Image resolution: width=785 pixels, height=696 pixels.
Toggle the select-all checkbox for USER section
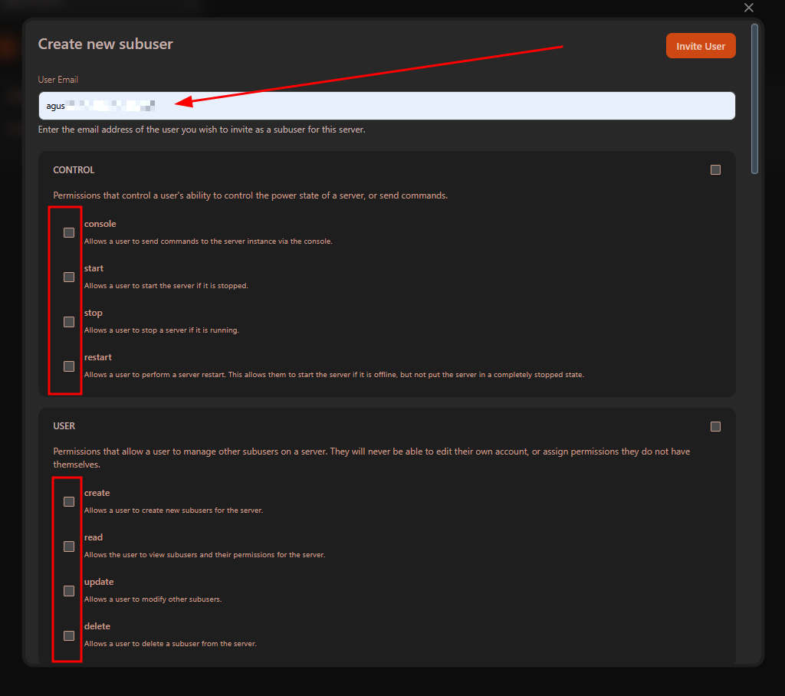(x=715, y=426)
